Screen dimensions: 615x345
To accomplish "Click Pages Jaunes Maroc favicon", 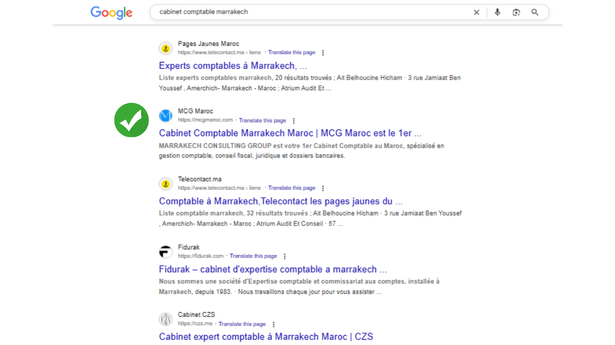I will coord(166,49).
